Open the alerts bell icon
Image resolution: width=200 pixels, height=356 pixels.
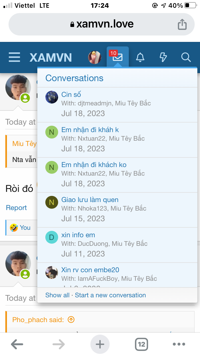[140, 57]
